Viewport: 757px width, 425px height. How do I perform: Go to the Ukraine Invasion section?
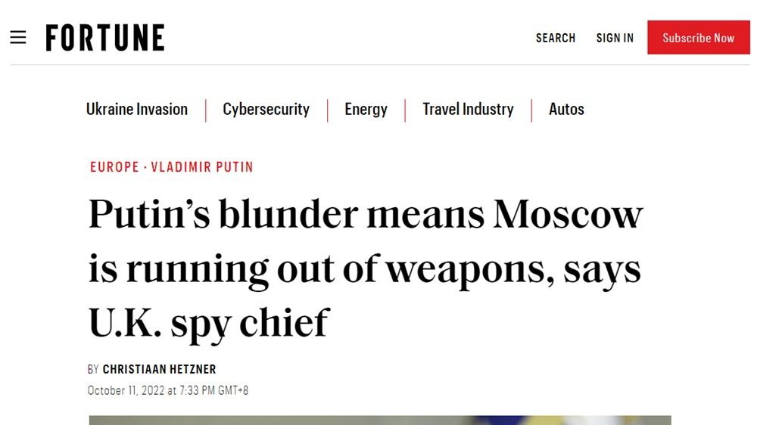[x=137, y=109]
